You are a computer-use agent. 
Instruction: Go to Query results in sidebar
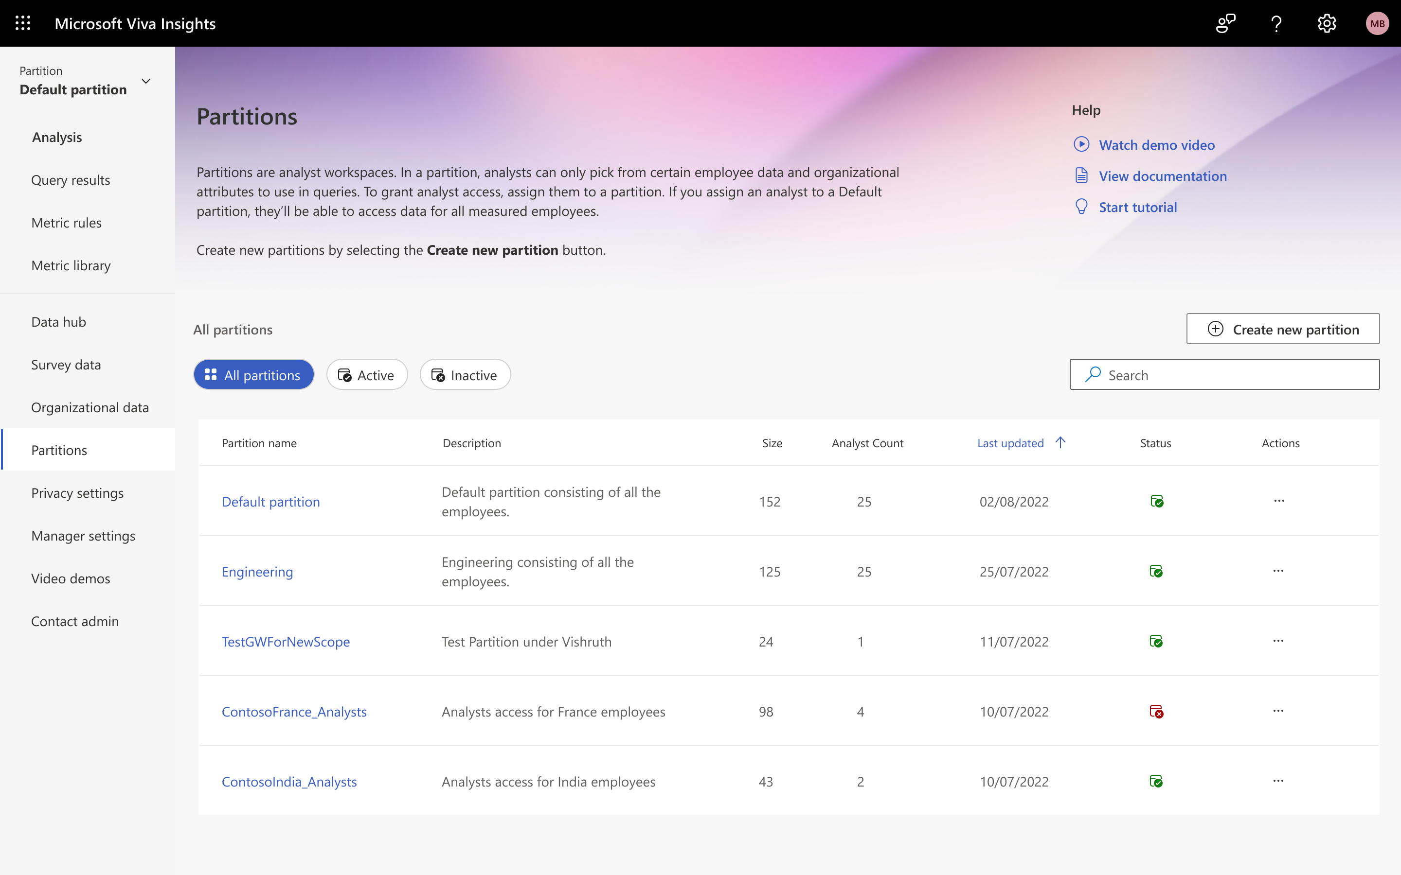[71, 180]
